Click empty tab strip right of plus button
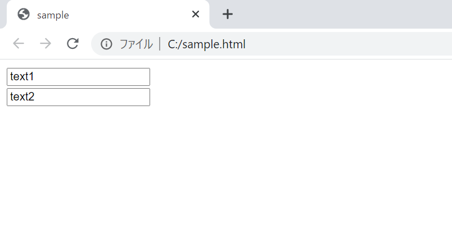Viewport: 452px width, 229px height. [x=337, y=15]
